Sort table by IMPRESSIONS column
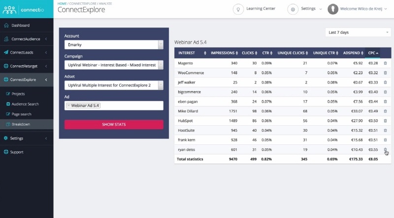This screenshot has height=218, width=394. pyautogui.click(x=224, y=53)
